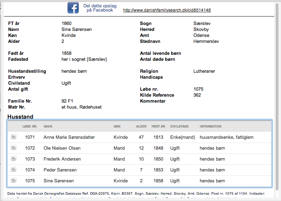
Task: Open magnifier icon for Peder Sørensen row
Action: tap(13, 169)
